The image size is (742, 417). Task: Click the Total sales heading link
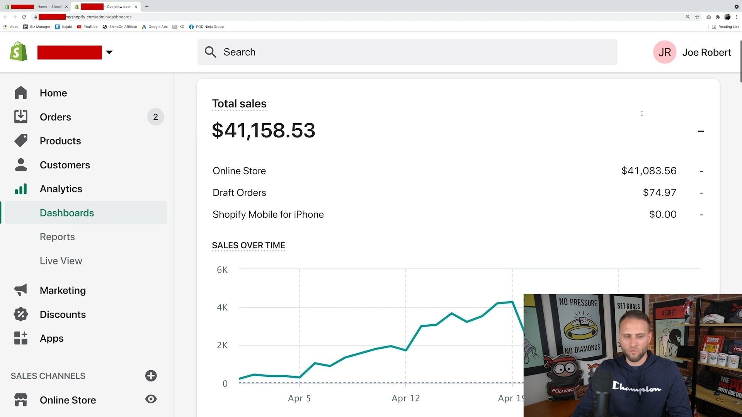click(x=239, y=103)
